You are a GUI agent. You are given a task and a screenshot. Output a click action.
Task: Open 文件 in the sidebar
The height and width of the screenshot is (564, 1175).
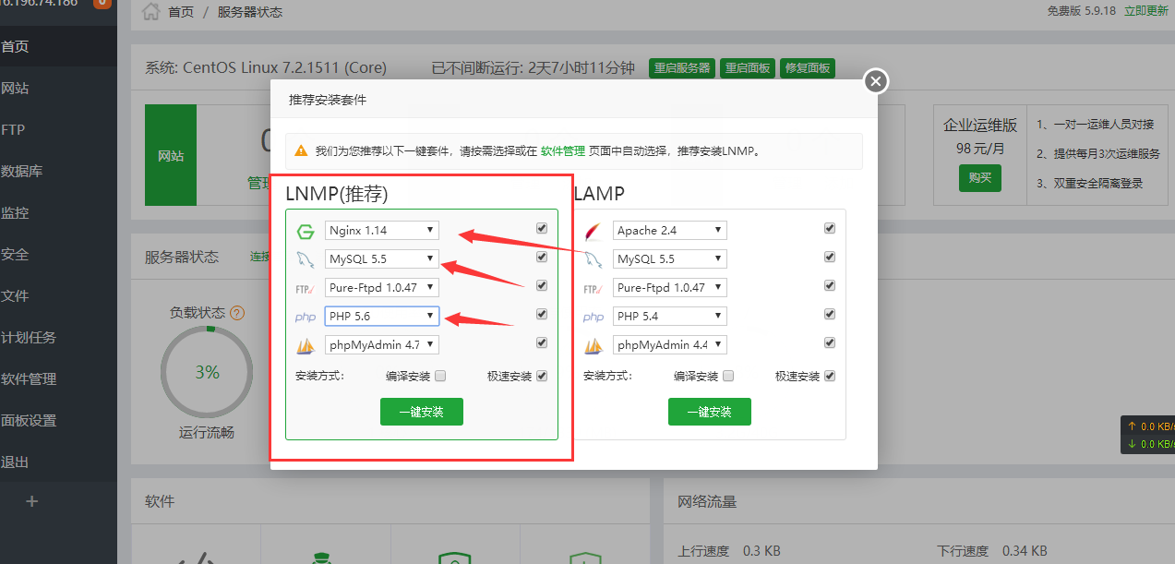(x=58, y=295)
